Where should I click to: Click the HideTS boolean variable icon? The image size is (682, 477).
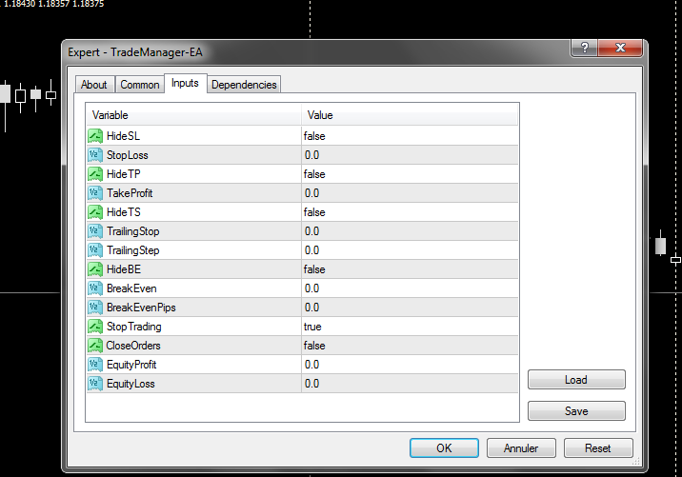click(x=95, y=212)
